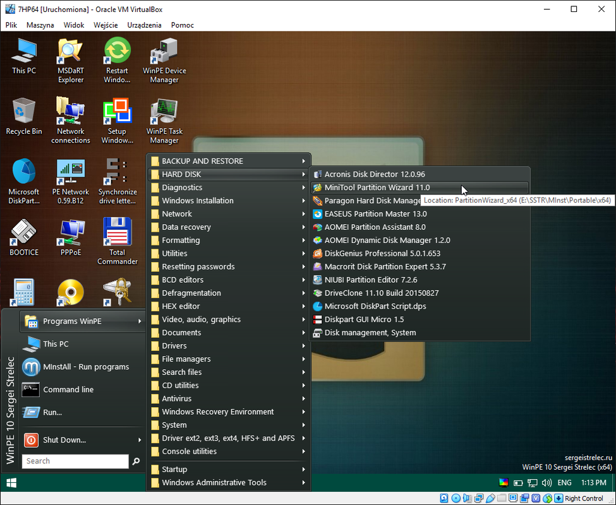Launch Total Commander desktop icon

[117, 242]
